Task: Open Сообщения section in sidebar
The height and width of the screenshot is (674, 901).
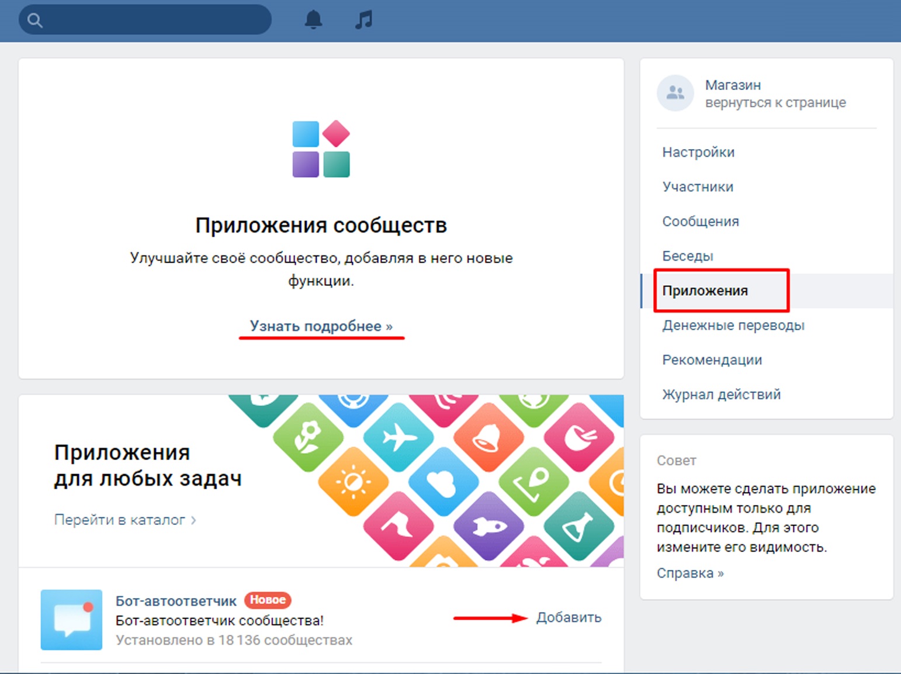Action: coord(701,222)
